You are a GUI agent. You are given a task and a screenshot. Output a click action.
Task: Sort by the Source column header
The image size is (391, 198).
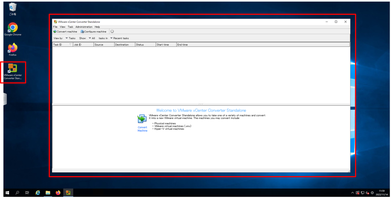(x=104, y=45)
